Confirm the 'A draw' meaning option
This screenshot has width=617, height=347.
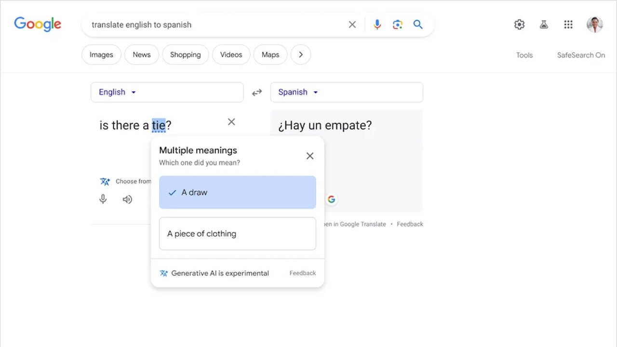pos(237,192)
